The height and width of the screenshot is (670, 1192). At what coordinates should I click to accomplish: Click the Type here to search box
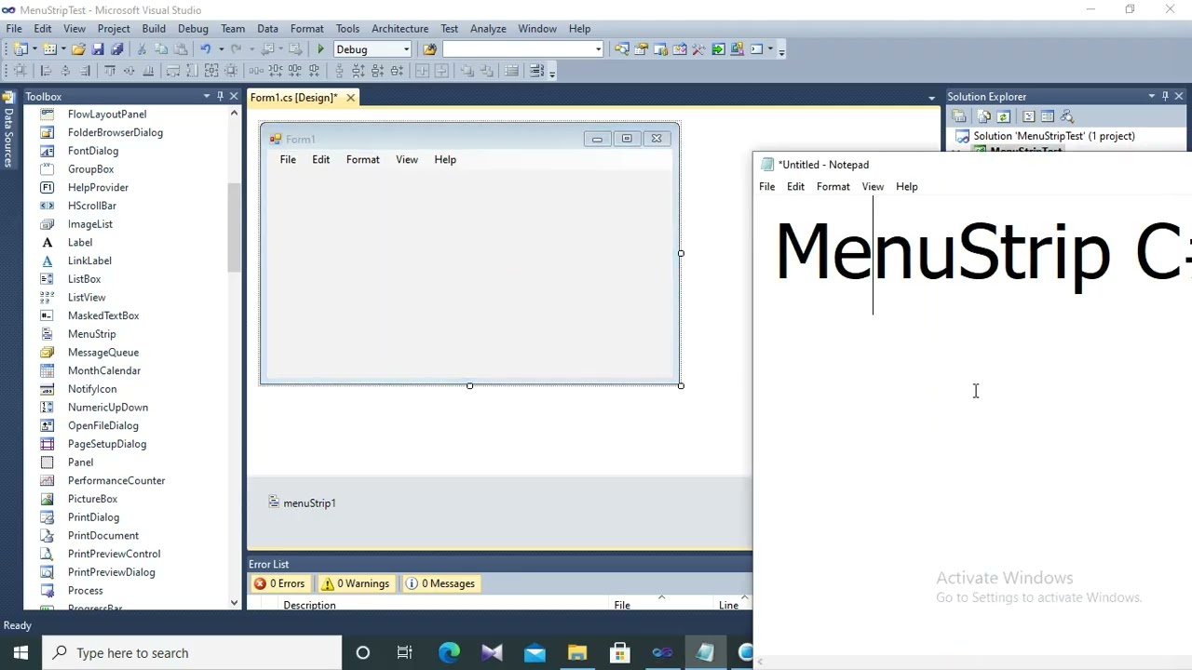(x=193, y=652)
